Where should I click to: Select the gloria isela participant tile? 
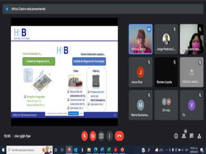[192, 39]
